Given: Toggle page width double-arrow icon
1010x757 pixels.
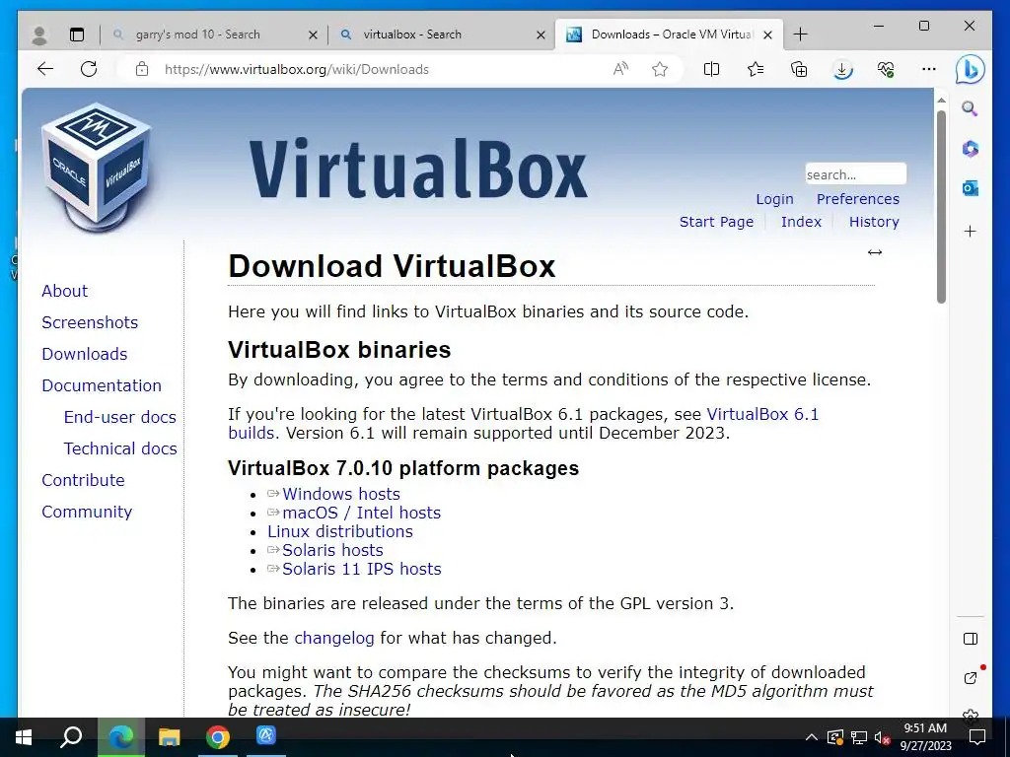Looking at the screenshot, I should [x=874, y=252].
